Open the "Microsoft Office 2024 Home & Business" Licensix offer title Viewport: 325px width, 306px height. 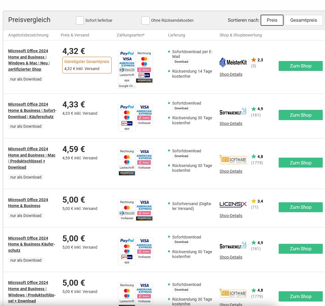tap(28, 203)
